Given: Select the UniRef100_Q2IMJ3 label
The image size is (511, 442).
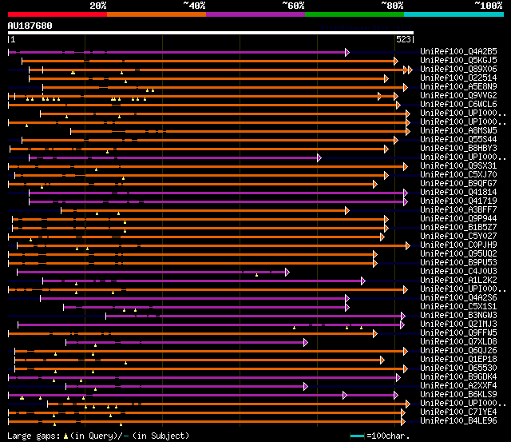Looking at the screenshot, I should pos(458,325).
